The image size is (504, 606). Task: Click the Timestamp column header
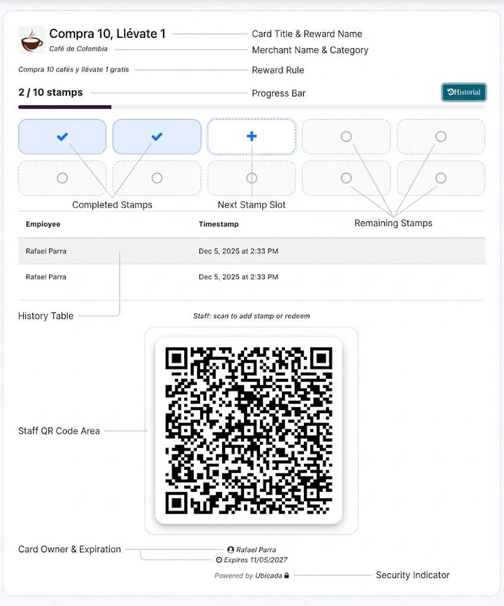[x=219, y=224]
